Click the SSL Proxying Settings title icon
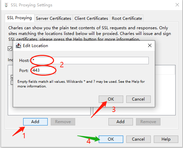 6,5
